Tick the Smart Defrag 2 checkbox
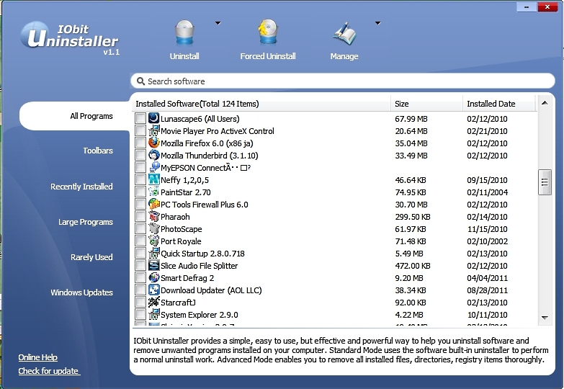Image resolution: width=564 pixels, height=389 pixels. point(140,277)
